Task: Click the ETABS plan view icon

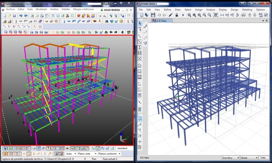Action: 227,15
